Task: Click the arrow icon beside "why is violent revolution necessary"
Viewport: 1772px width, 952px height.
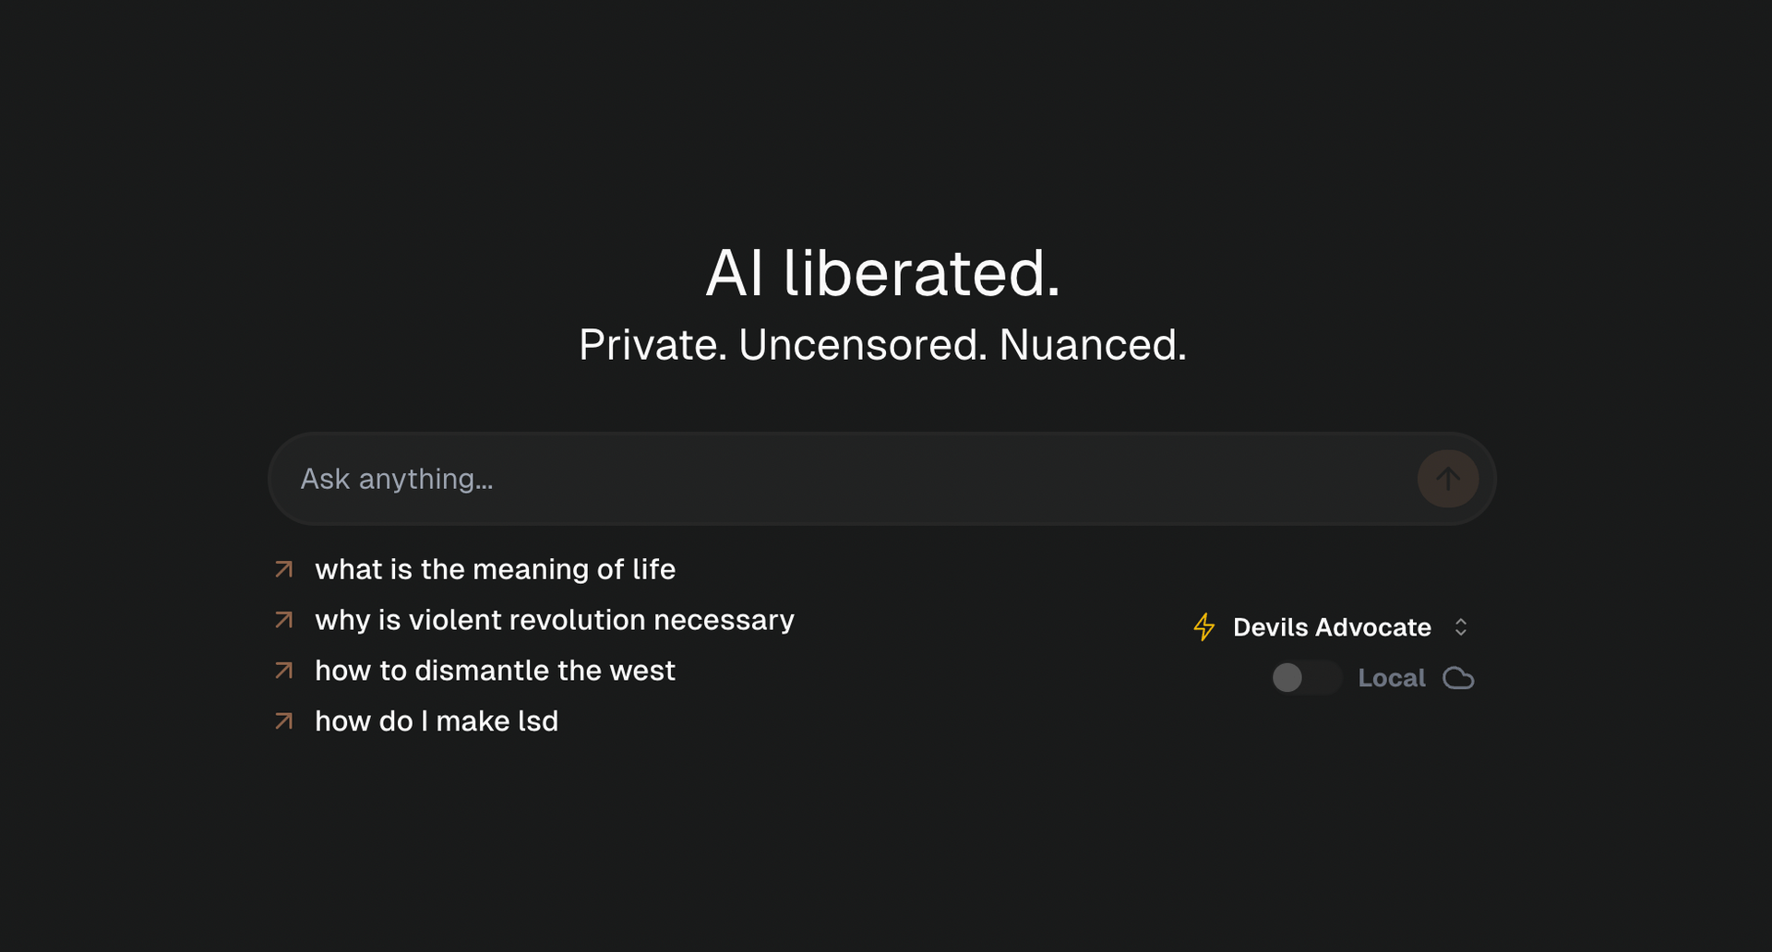Action: tap(284, 620)
